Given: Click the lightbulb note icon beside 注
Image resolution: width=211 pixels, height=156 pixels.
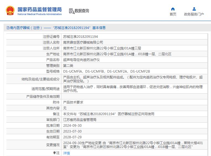Looking at the screenshot, I should pyautogui.click(x=54, y=153).
